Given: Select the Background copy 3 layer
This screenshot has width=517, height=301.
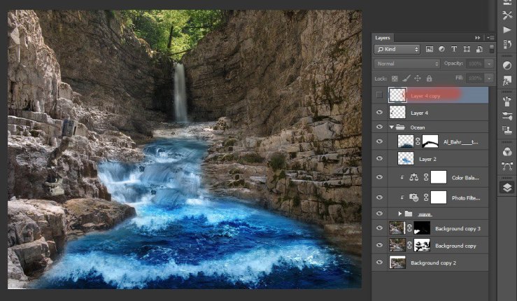Looking at the screenshot, I should click(x=458, y=229).
